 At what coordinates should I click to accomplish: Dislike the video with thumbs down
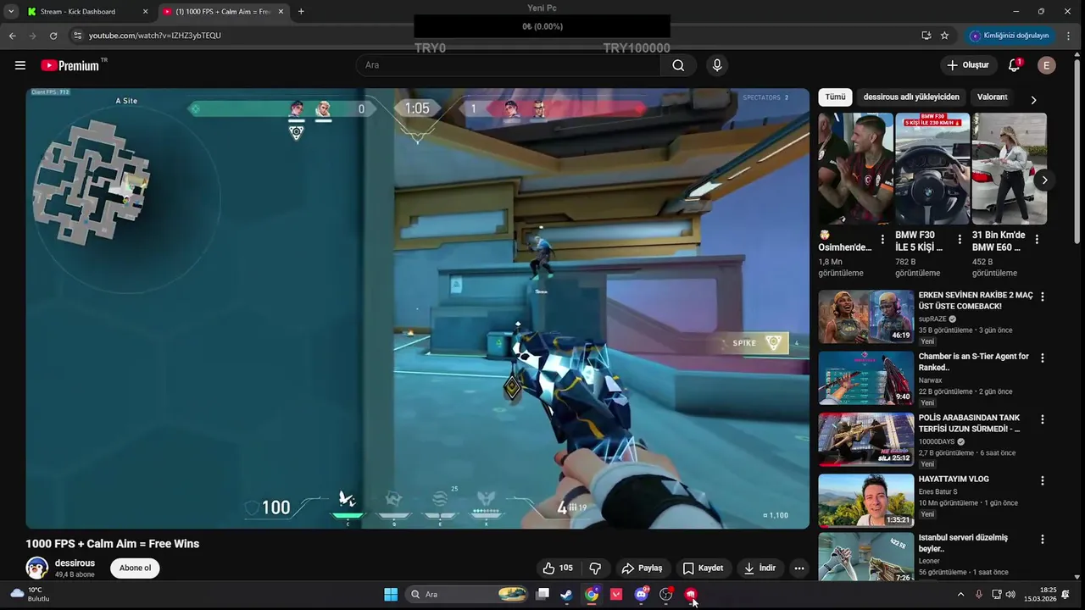click(595, 568)
